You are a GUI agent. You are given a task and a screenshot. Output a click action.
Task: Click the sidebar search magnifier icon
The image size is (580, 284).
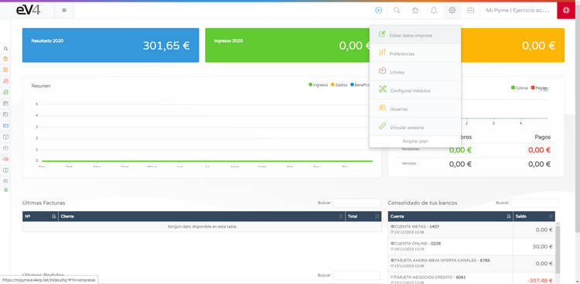(x=5, y=49)
